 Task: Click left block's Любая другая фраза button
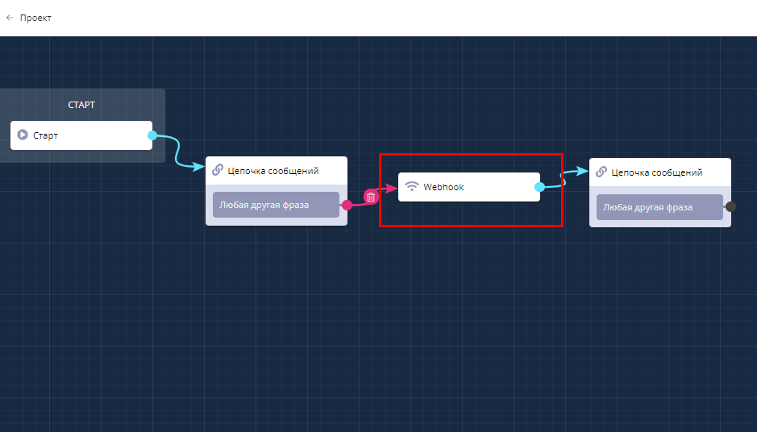click(277, 205)
